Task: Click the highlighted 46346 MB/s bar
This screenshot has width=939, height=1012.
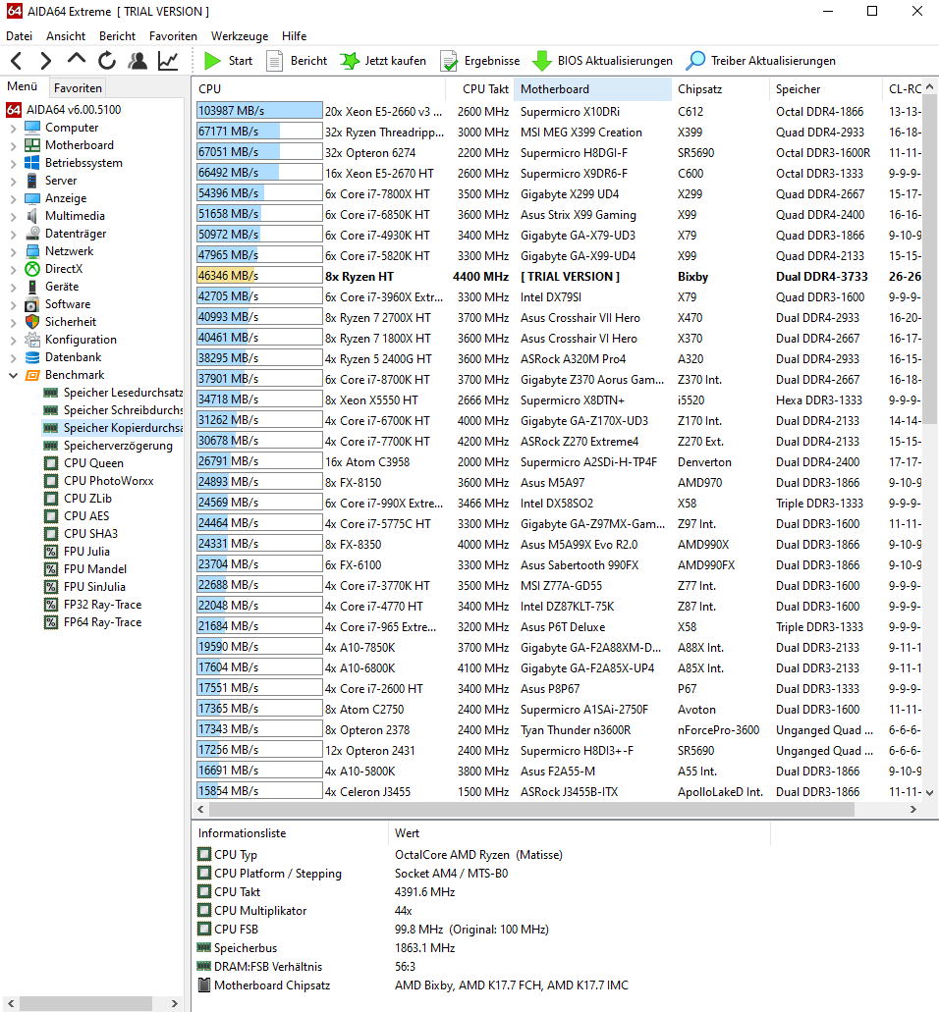Action: tap(259, 276)
